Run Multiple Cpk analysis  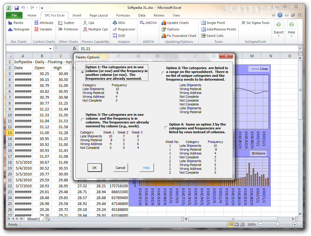point(95,29)
